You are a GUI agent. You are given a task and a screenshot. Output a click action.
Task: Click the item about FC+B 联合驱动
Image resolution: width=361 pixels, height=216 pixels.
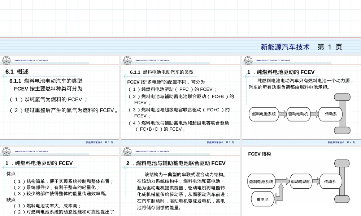click(181, 99)
